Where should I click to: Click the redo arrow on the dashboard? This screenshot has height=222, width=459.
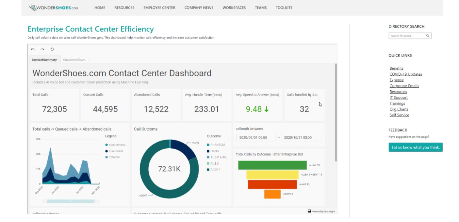point(42,49)
